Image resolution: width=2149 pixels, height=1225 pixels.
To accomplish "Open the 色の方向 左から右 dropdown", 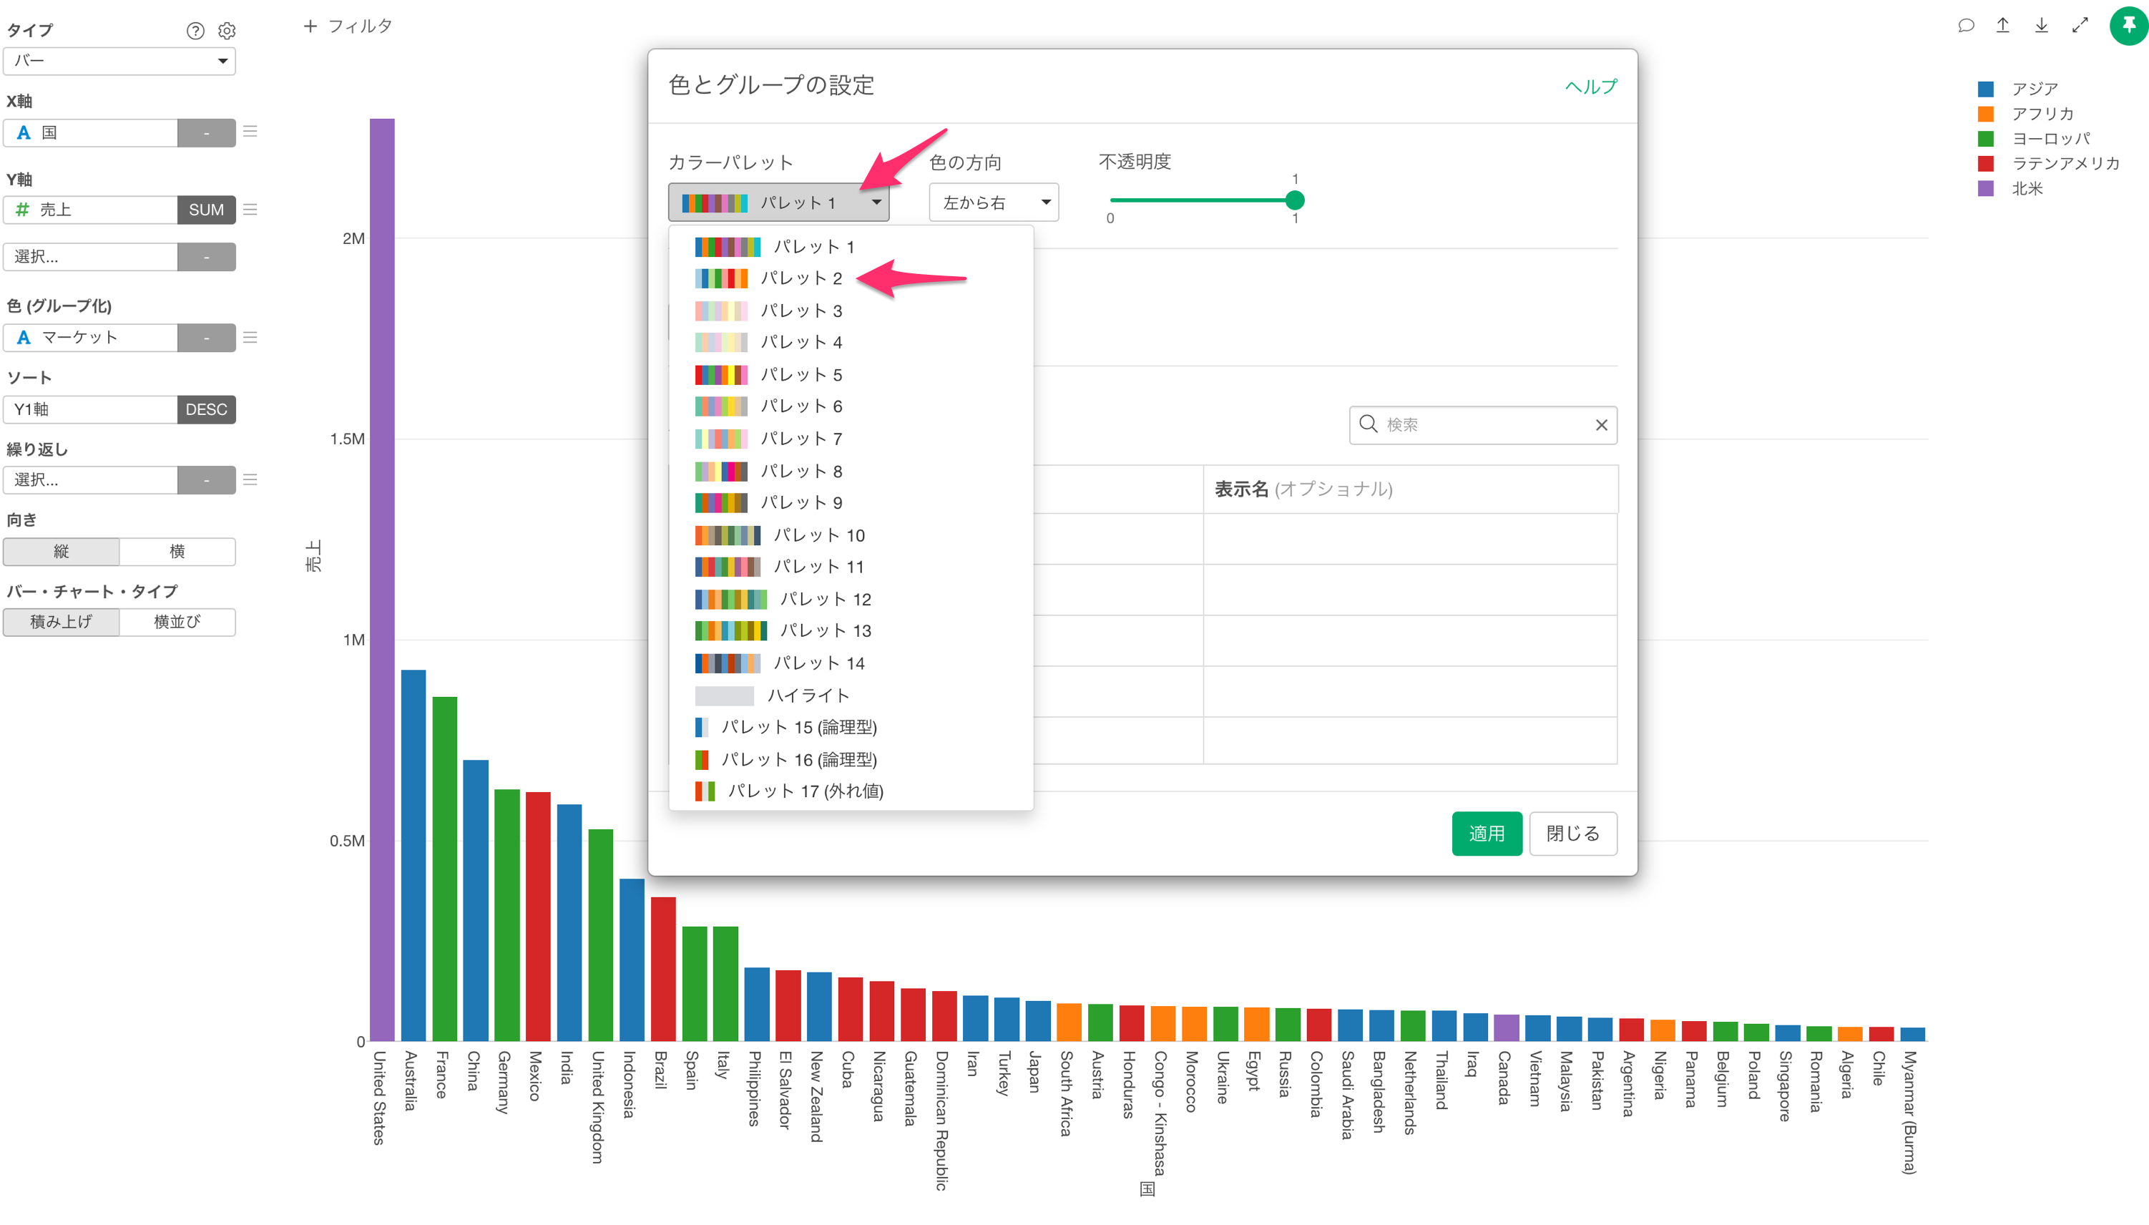I will click(994, 202).
